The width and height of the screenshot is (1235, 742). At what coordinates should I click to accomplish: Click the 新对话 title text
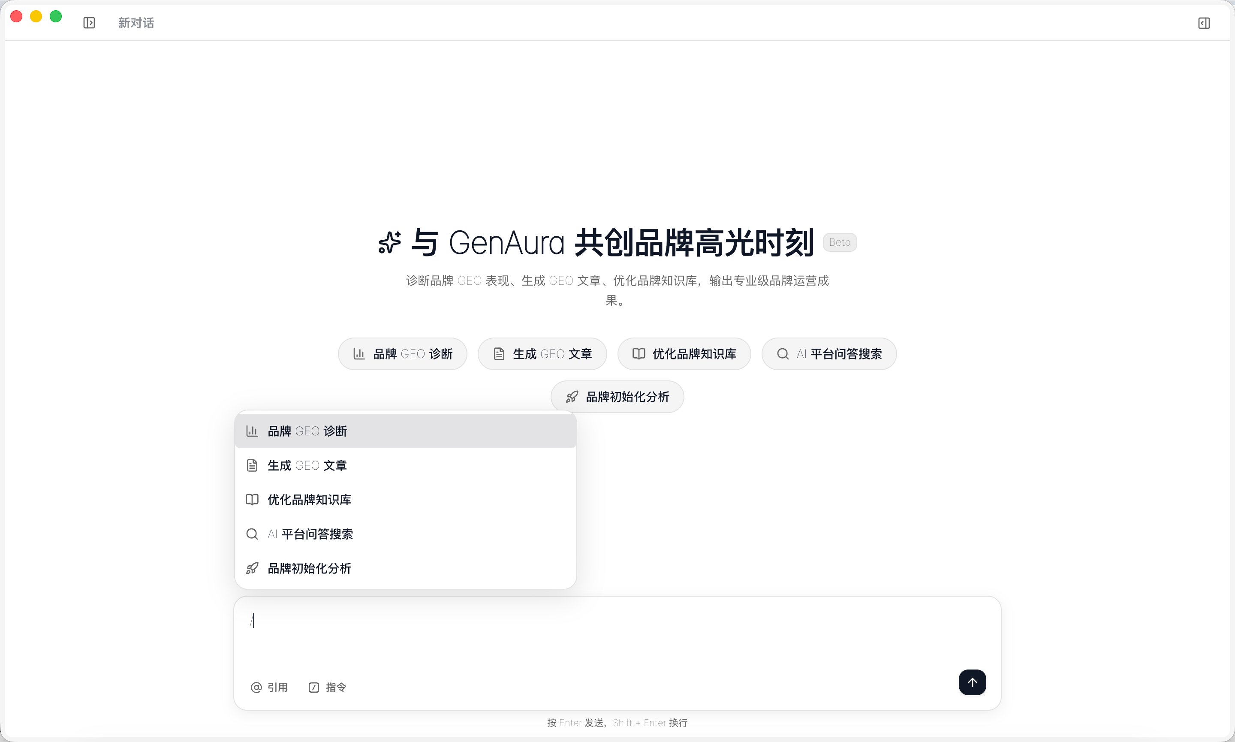tap(136, 23)
